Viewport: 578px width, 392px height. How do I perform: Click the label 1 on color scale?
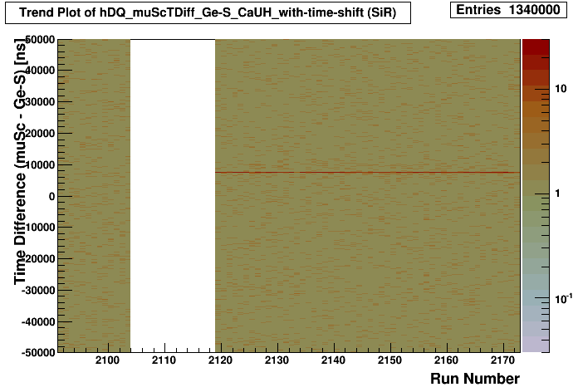coord(559,193)
